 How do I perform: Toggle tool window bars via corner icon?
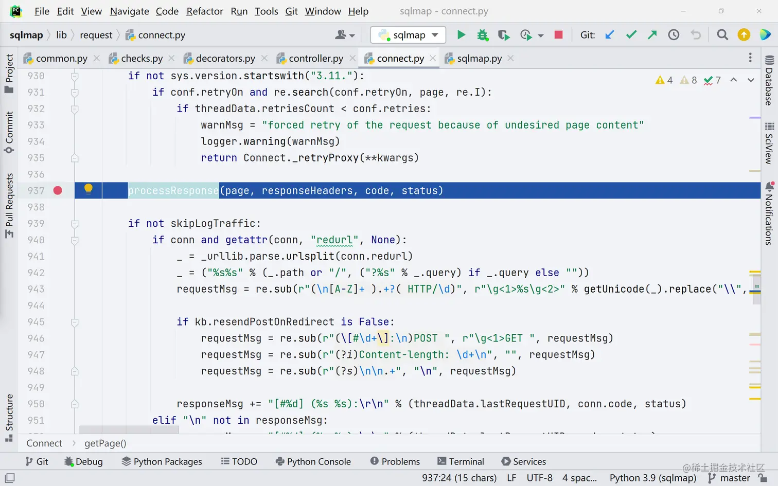(x=10, y=478)
